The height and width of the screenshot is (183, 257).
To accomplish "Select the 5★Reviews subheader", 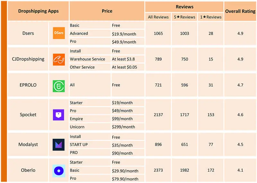I will (x=184, y=17).
